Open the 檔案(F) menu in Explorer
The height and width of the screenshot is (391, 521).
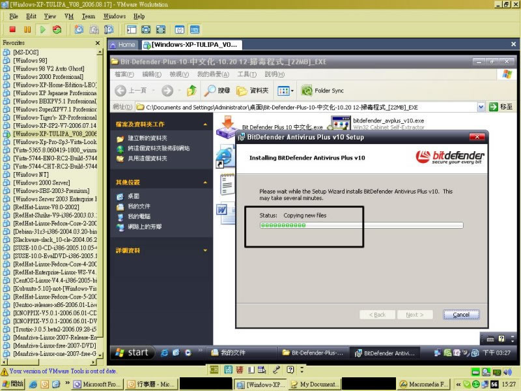point(124,74)
